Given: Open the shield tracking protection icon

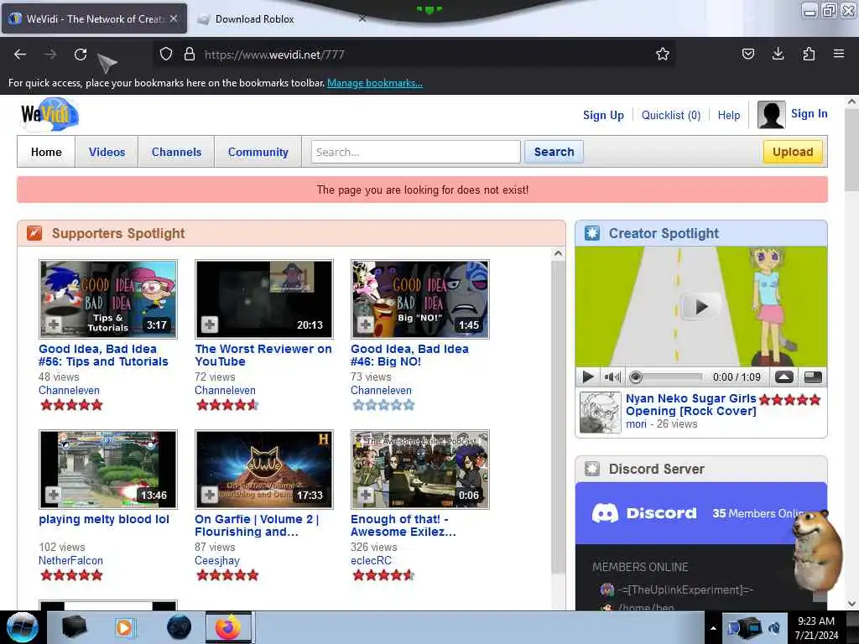Looking at the screenshot, I should click(x=166, y=54).
